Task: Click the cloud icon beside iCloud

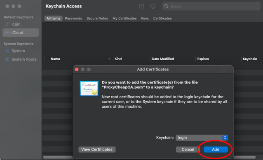Action: pos(7,33)
